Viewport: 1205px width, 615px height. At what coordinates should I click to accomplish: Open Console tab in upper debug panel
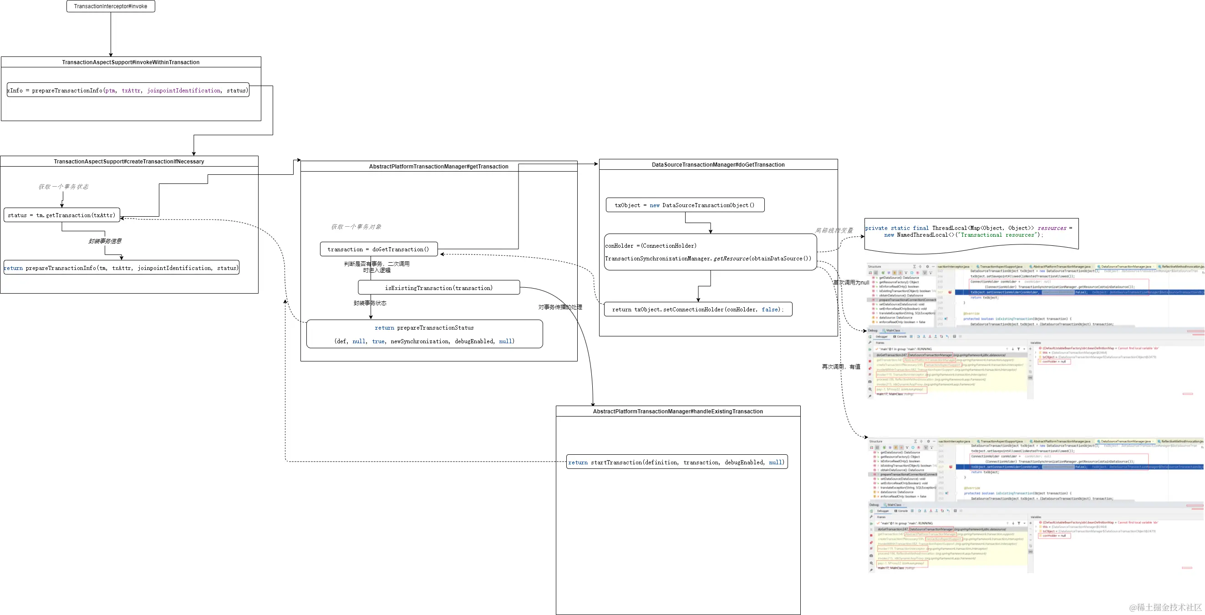[900, 337]
